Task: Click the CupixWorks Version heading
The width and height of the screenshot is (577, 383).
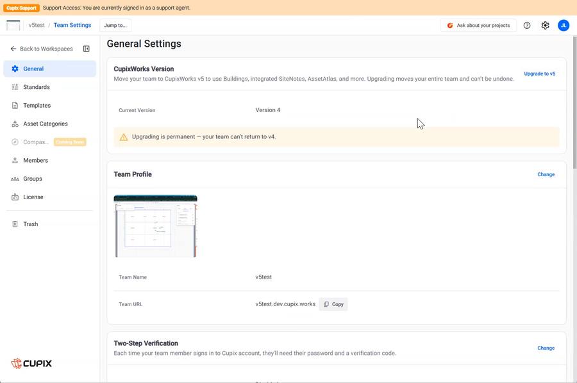Action: point(144,69)
